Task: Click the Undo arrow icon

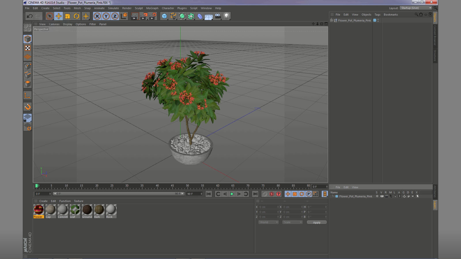Action: pyautogui.click(x=29, y=16)
